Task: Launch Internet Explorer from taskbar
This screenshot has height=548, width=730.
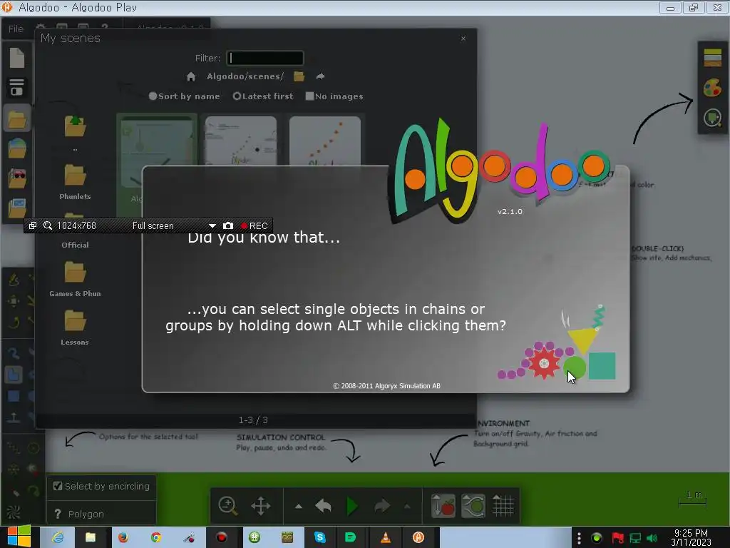Action: tap(58, 537)
